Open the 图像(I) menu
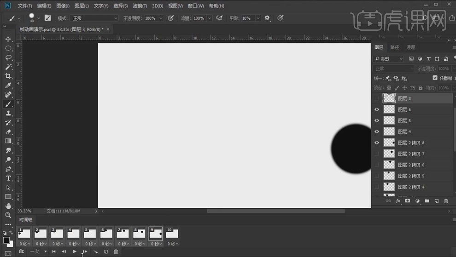The width and height of the screenshot is (456, 257). tap(63, 6)
